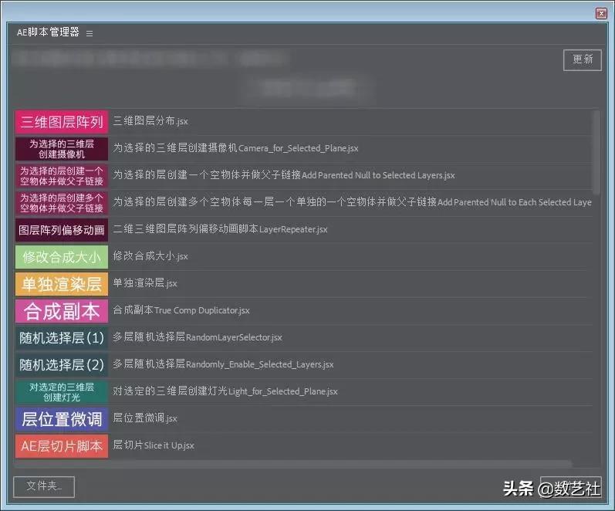This screenshot has width=615, height=511.
Task: Select 层位置微调.jsx file name
Action: 145,418
